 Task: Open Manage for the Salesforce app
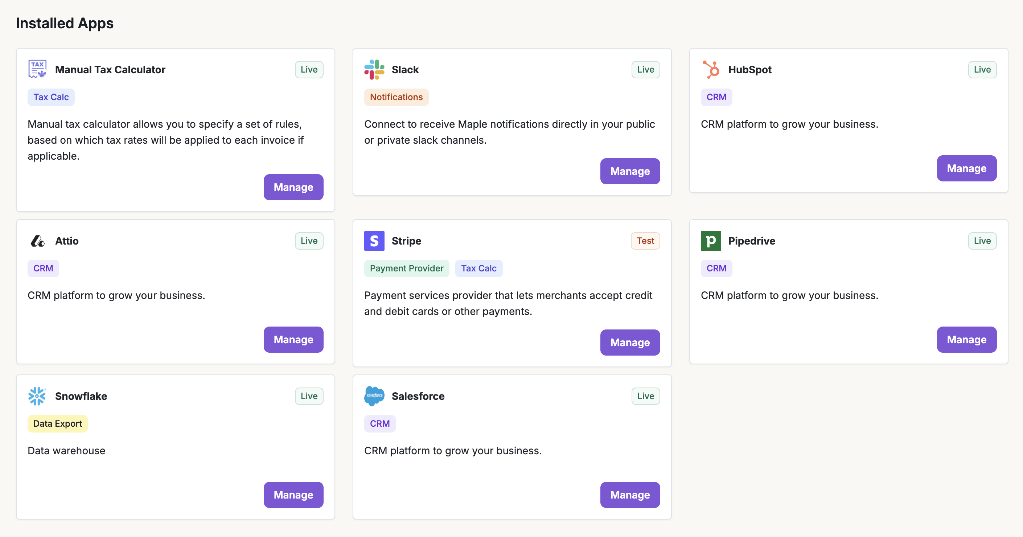click(x=630, y=495)
